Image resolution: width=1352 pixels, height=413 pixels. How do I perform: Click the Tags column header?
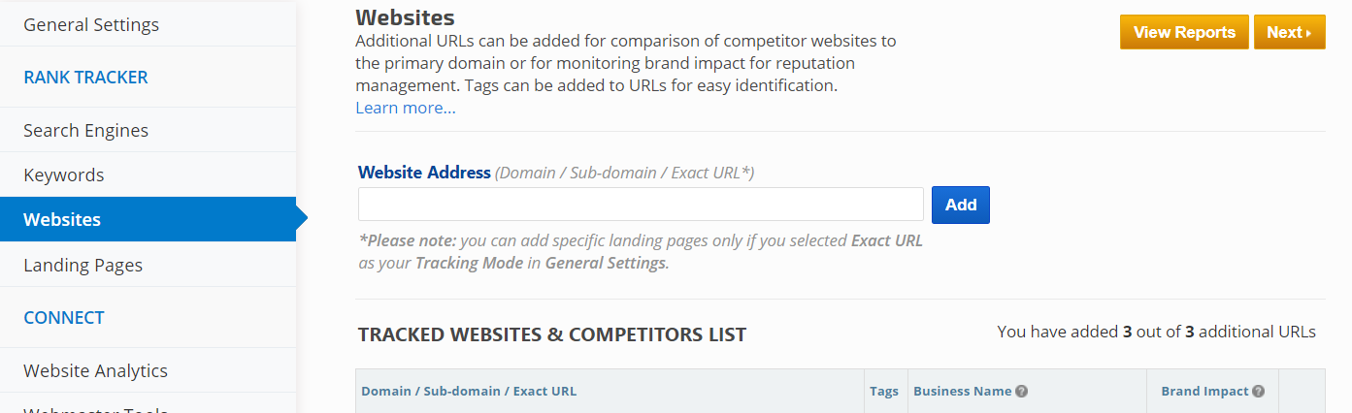[884, 392]
